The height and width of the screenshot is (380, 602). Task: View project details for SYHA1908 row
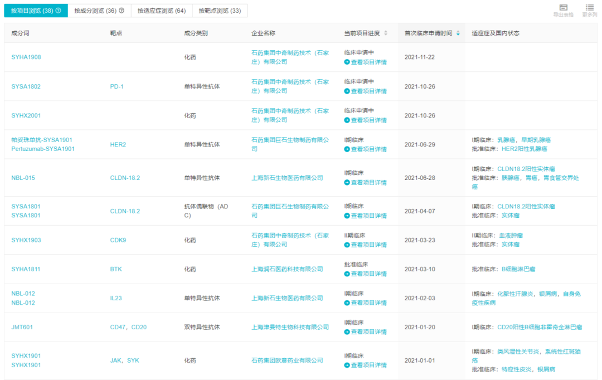(366, 62)
